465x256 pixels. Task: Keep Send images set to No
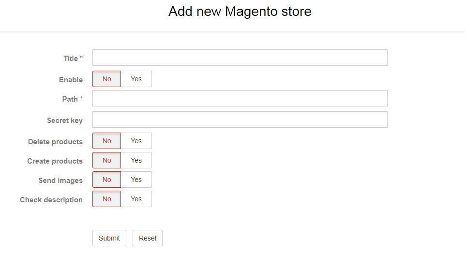click(x=107, y=180)
